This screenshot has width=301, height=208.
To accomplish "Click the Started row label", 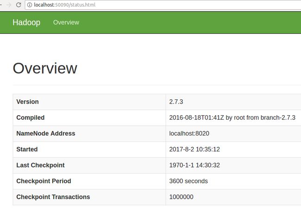I will pos(27,149).
